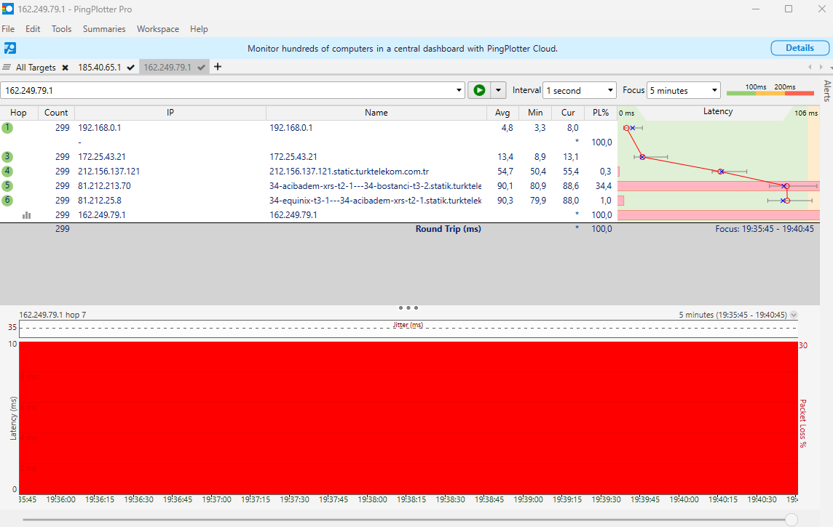833x527 pixels.
Task: Open the All Targets list icon
Action: 7,68
